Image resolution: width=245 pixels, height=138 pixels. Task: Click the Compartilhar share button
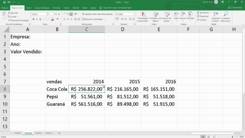[235, 8]
